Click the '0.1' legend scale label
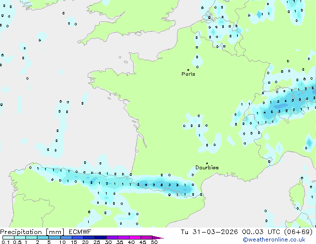 5,242
